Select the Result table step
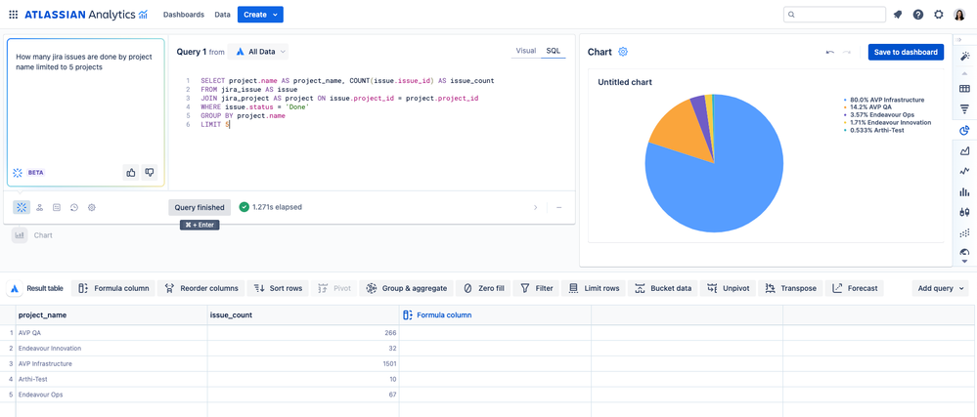977x417 pixels. click(x=35, y=288)
